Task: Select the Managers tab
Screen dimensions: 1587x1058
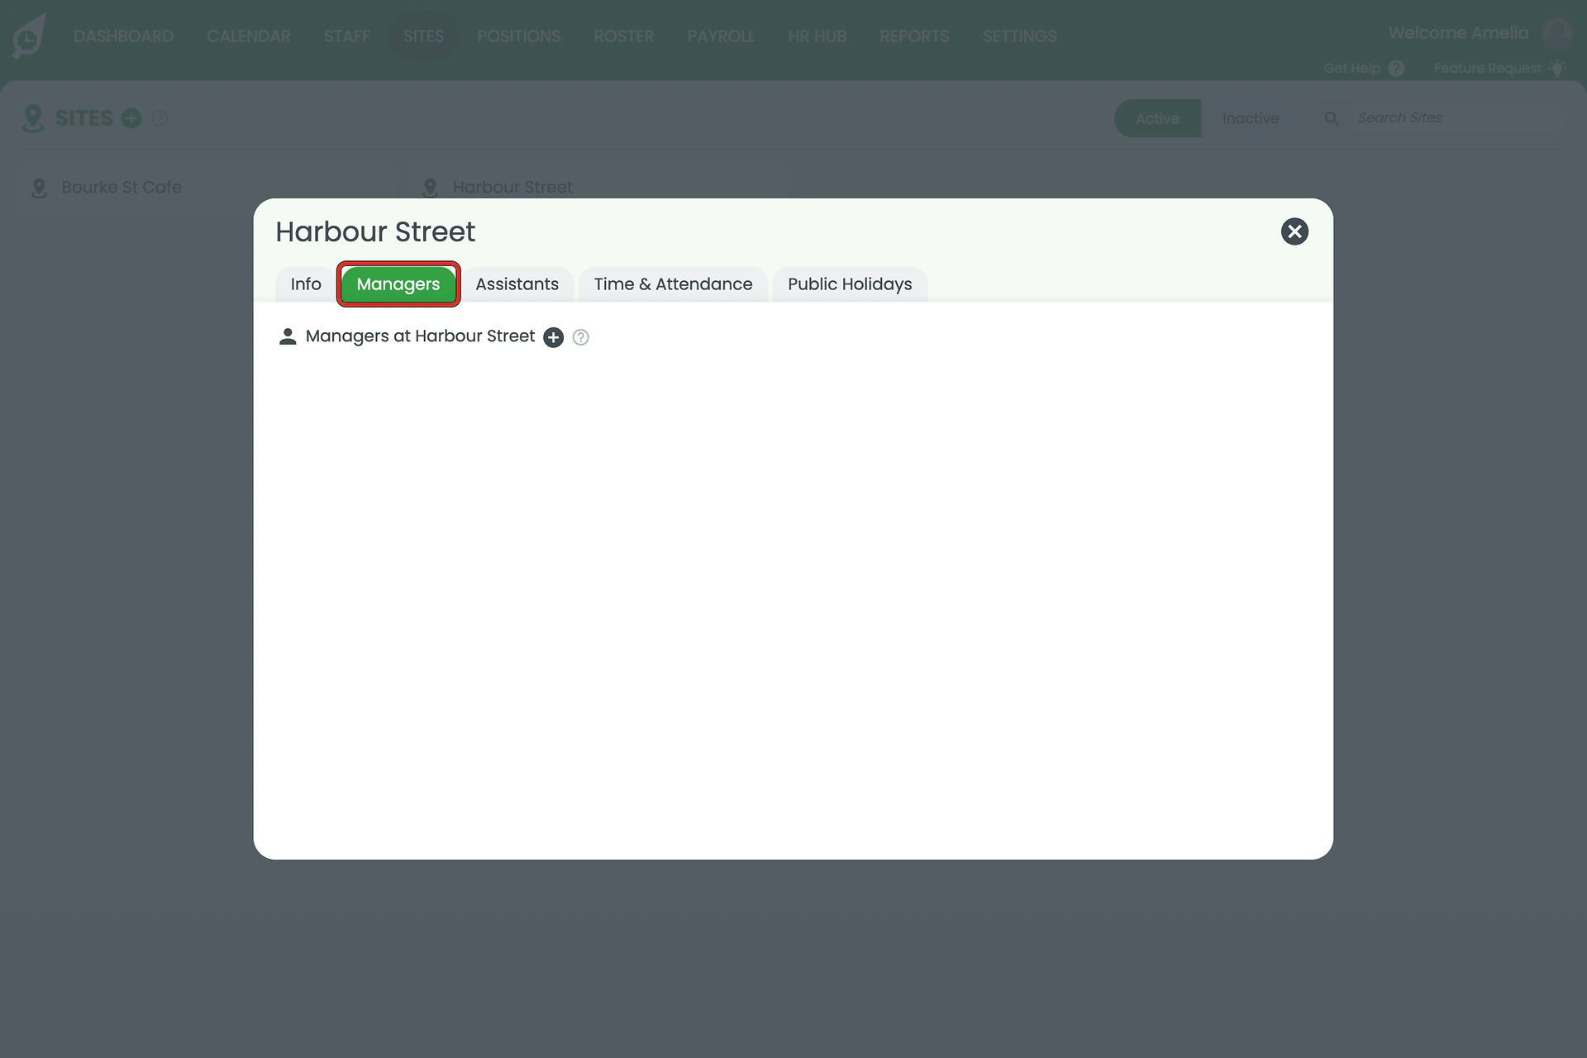Action: pyautogui.click(x=398, y=284)
